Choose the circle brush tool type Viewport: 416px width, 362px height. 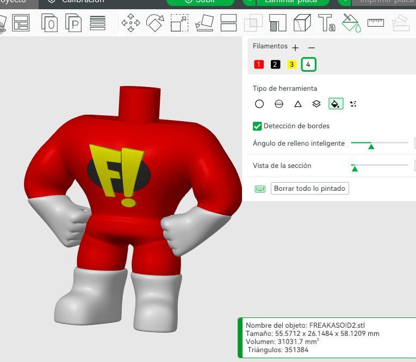259,104
